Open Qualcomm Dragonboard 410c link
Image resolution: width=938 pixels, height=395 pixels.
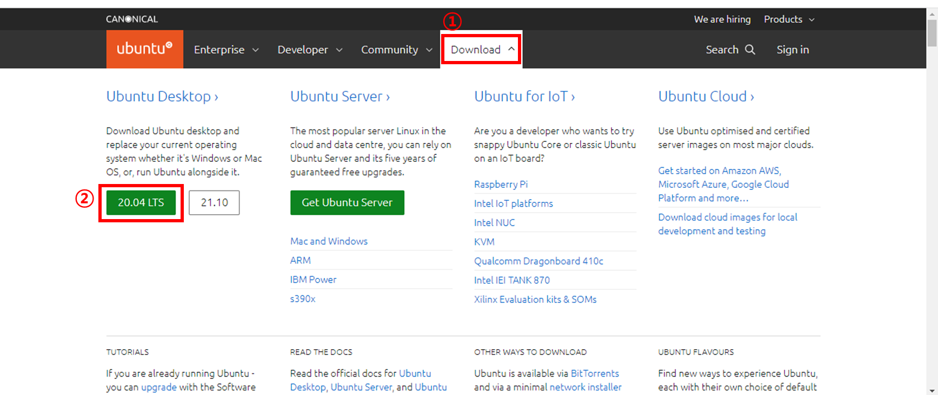coord(538,261)
